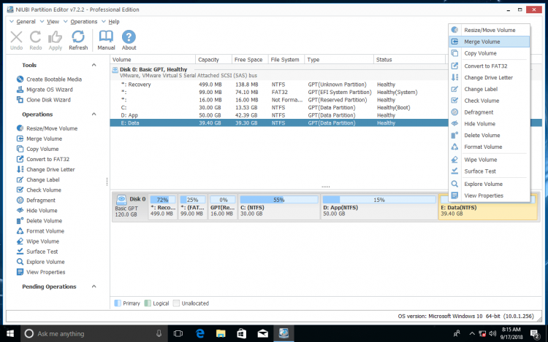Sort by Capacity column header
The width and height of the screenshot is (548, 342).
[213, 60]
